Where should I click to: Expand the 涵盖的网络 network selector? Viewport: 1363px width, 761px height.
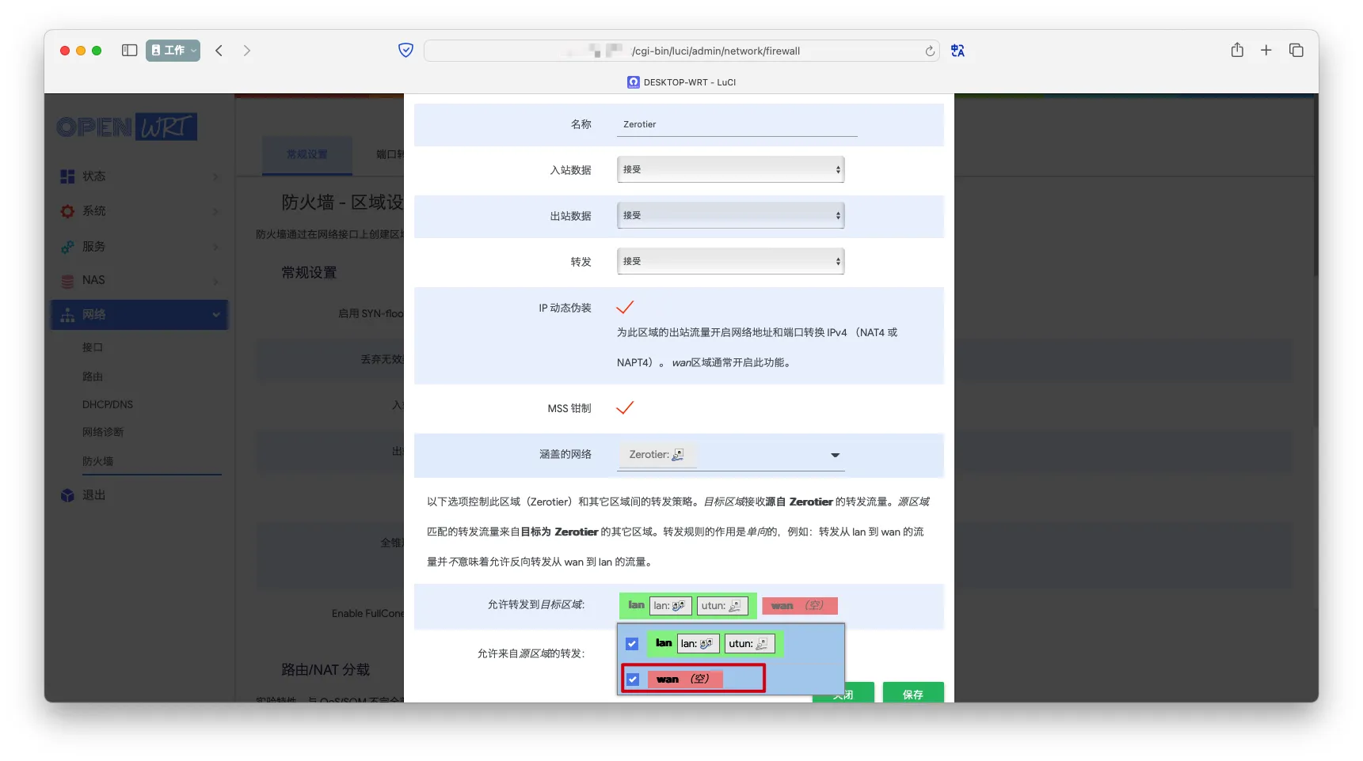pyautogui.click(x=834, y=455)
